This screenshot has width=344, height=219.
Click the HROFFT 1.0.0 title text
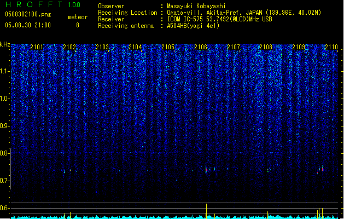click(x=43, y=4)
